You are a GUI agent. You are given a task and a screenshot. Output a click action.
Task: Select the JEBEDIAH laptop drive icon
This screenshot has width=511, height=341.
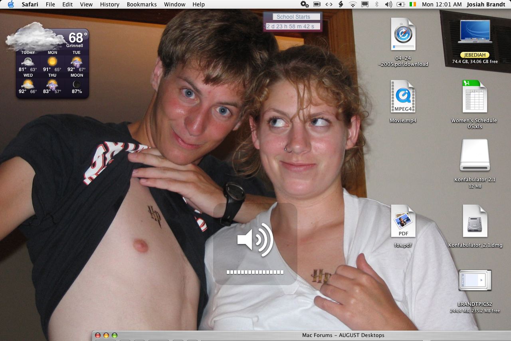pos(475,32)
